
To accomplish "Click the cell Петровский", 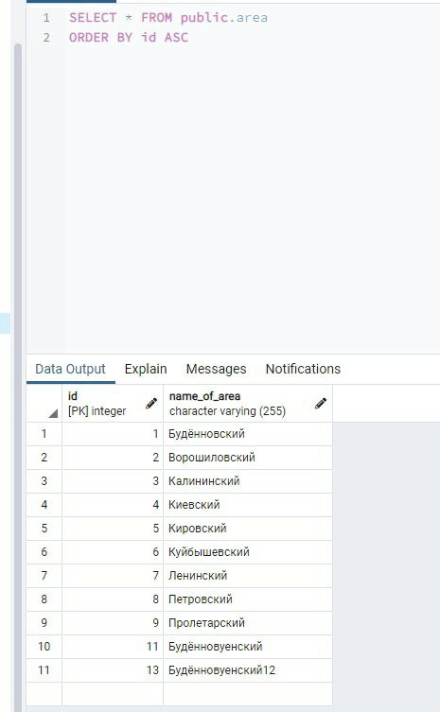I will click(248, 599).
